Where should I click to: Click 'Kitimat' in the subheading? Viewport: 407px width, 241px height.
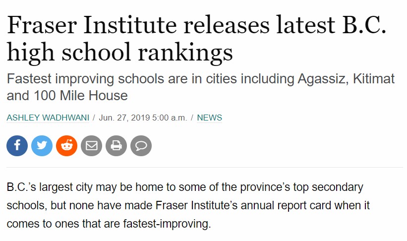pyautogui.click(x=374, y=79)
